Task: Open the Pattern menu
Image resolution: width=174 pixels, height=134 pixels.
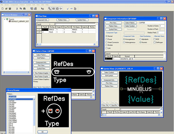Action: (x=22, y=5)
